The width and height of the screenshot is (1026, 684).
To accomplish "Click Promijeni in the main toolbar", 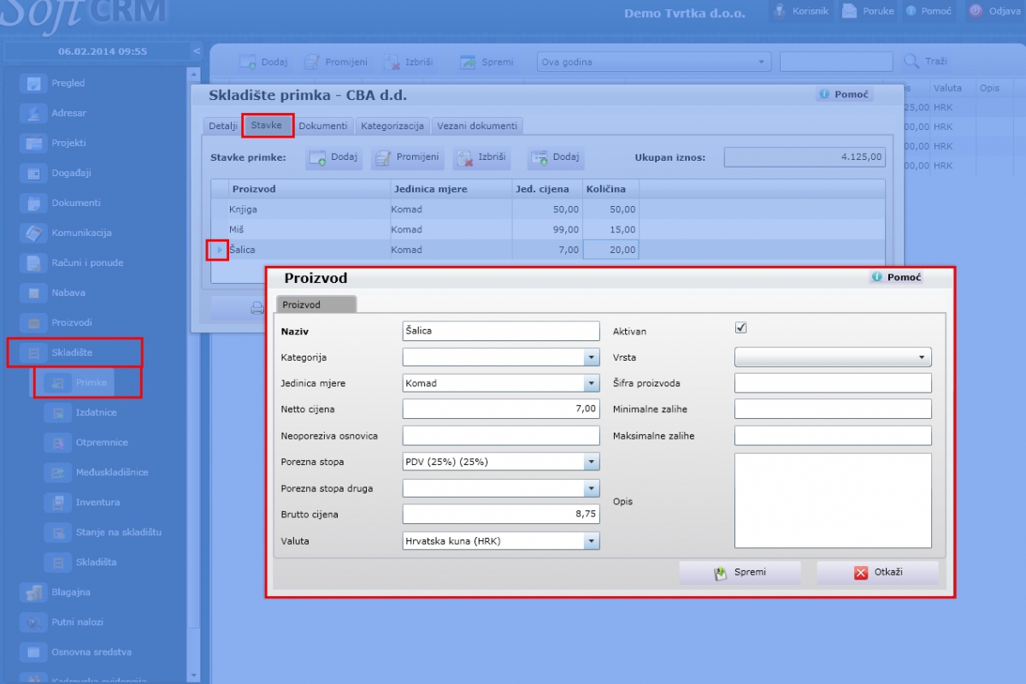I will [x=336, y=62].
